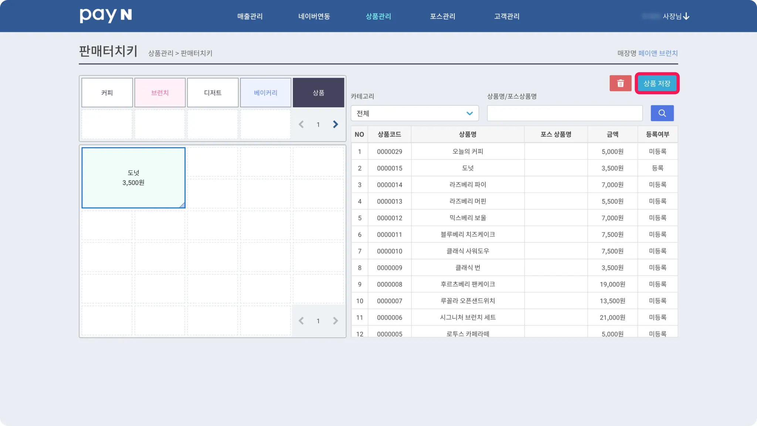Click previous arrow in product grid pager

tap(301, 321)
